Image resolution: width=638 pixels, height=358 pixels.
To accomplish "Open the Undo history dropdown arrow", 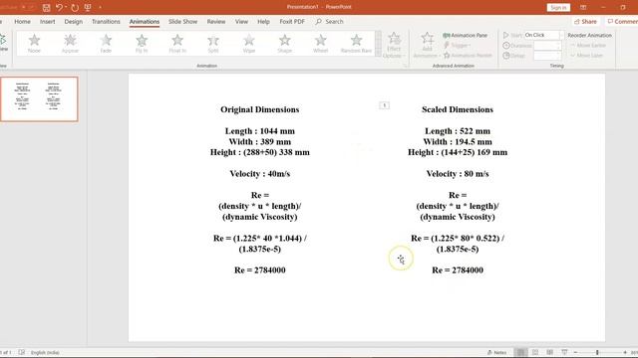I will pos(66,7).
